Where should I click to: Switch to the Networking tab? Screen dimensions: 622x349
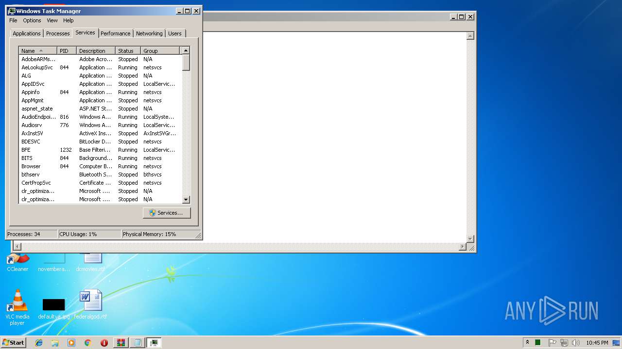click(x=149, y=33)
